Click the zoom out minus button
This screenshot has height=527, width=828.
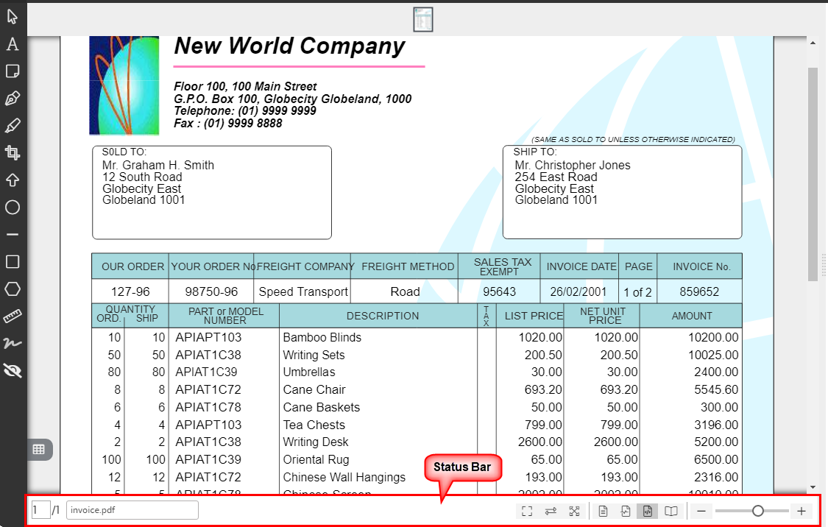[701, 512]
